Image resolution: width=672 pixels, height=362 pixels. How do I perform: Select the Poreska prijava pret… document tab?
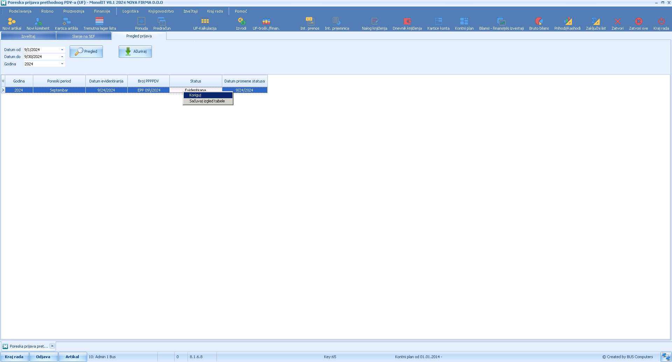29,346
